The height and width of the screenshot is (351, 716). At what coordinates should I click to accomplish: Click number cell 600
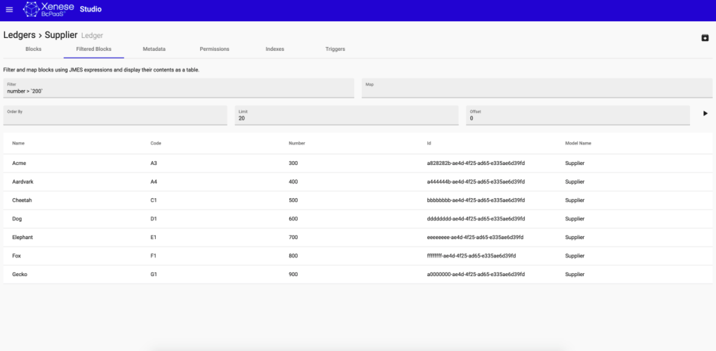[x=293, y=219]
